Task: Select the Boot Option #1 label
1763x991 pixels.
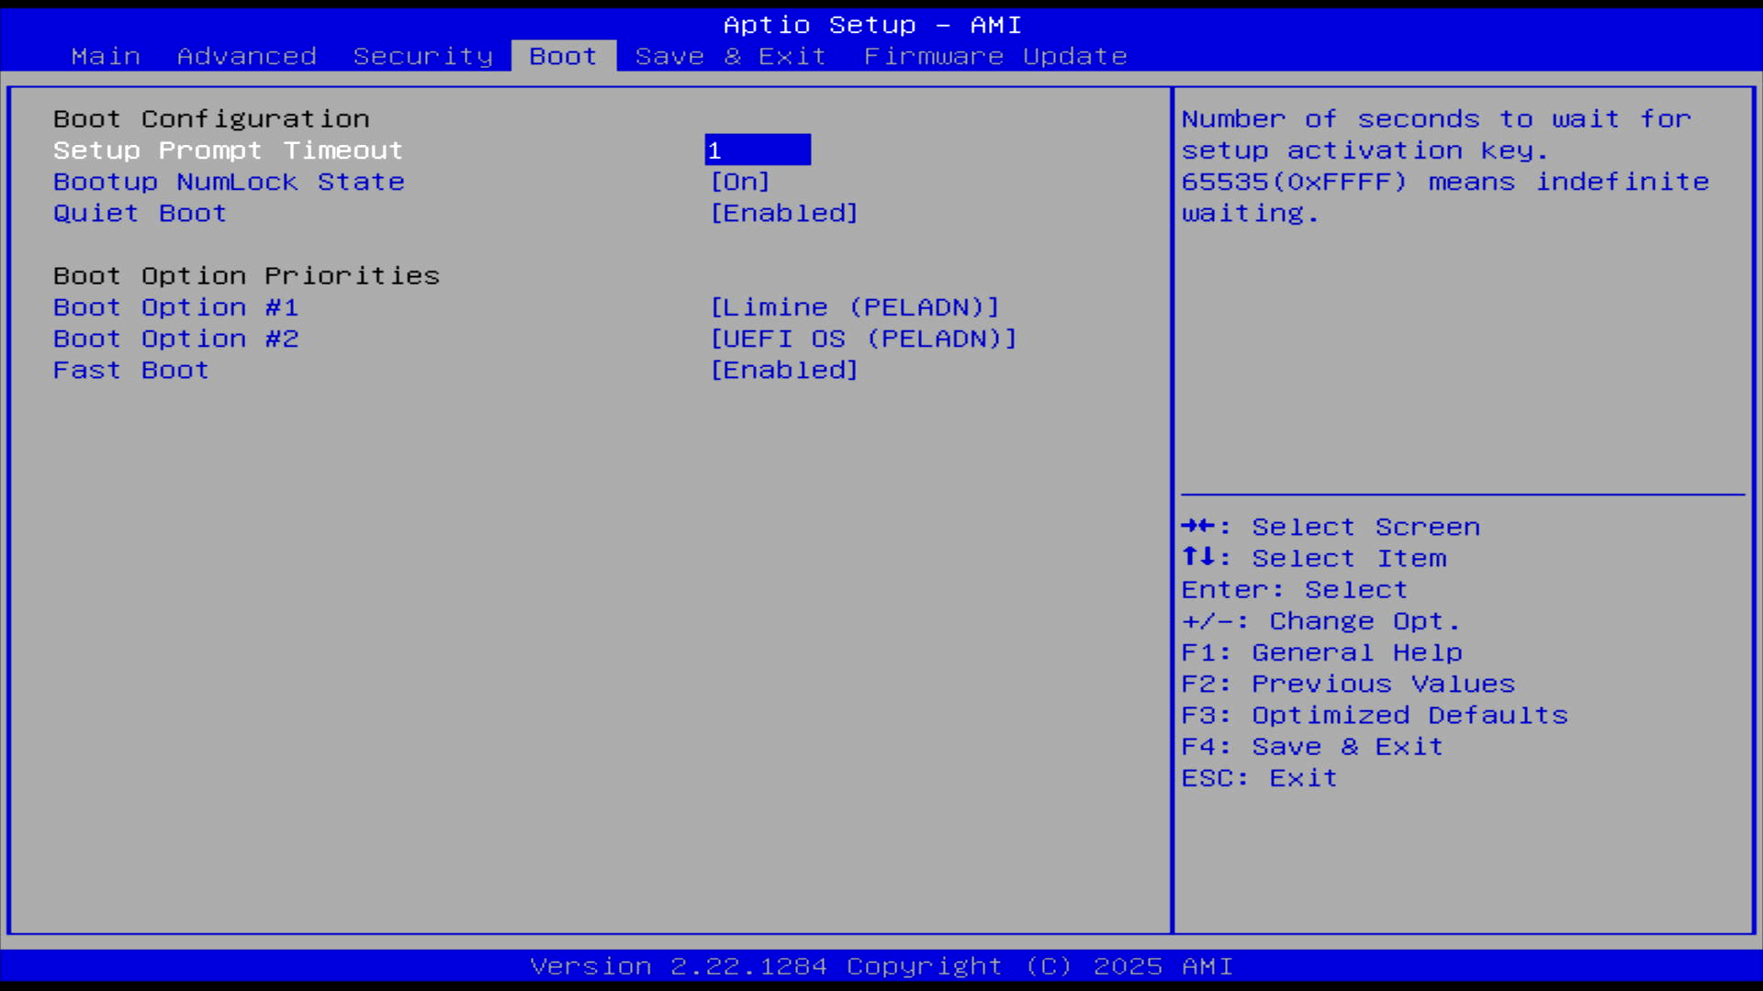Action: 176,307
